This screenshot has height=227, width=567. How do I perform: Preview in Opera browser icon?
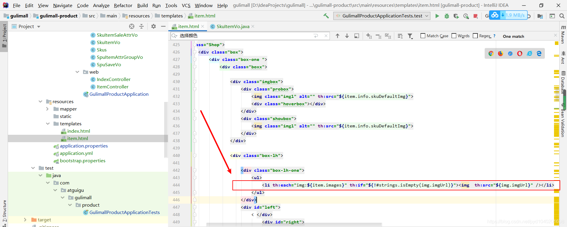520,53
